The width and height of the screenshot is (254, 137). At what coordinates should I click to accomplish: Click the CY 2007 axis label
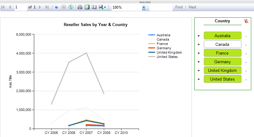pos(86,133)
